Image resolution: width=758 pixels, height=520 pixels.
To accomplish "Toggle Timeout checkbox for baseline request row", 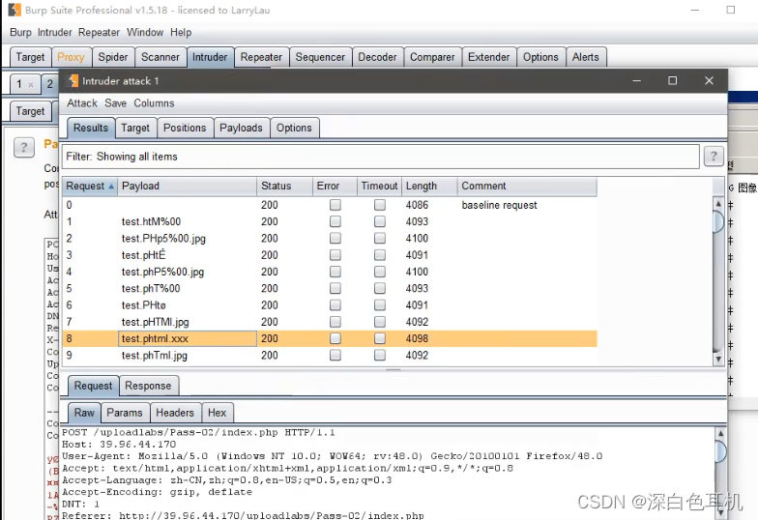I will click(x=380, y=205).
